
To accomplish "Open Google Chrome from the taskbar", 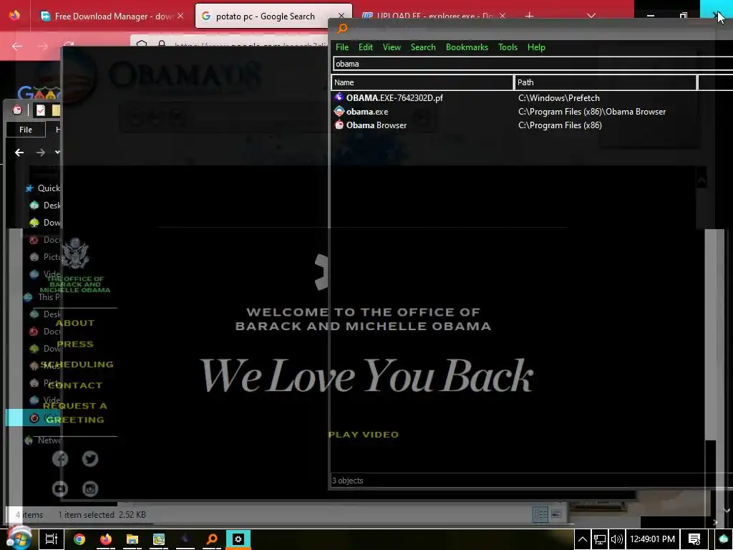I will (79, 539).
